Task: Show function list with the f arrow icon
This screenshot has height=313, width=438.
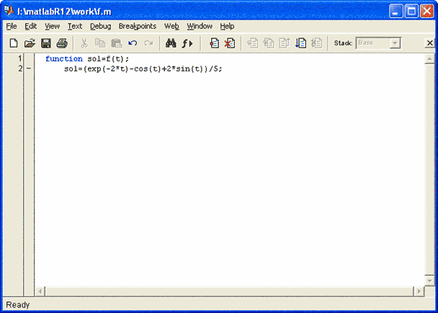Action: coord(187,43)
